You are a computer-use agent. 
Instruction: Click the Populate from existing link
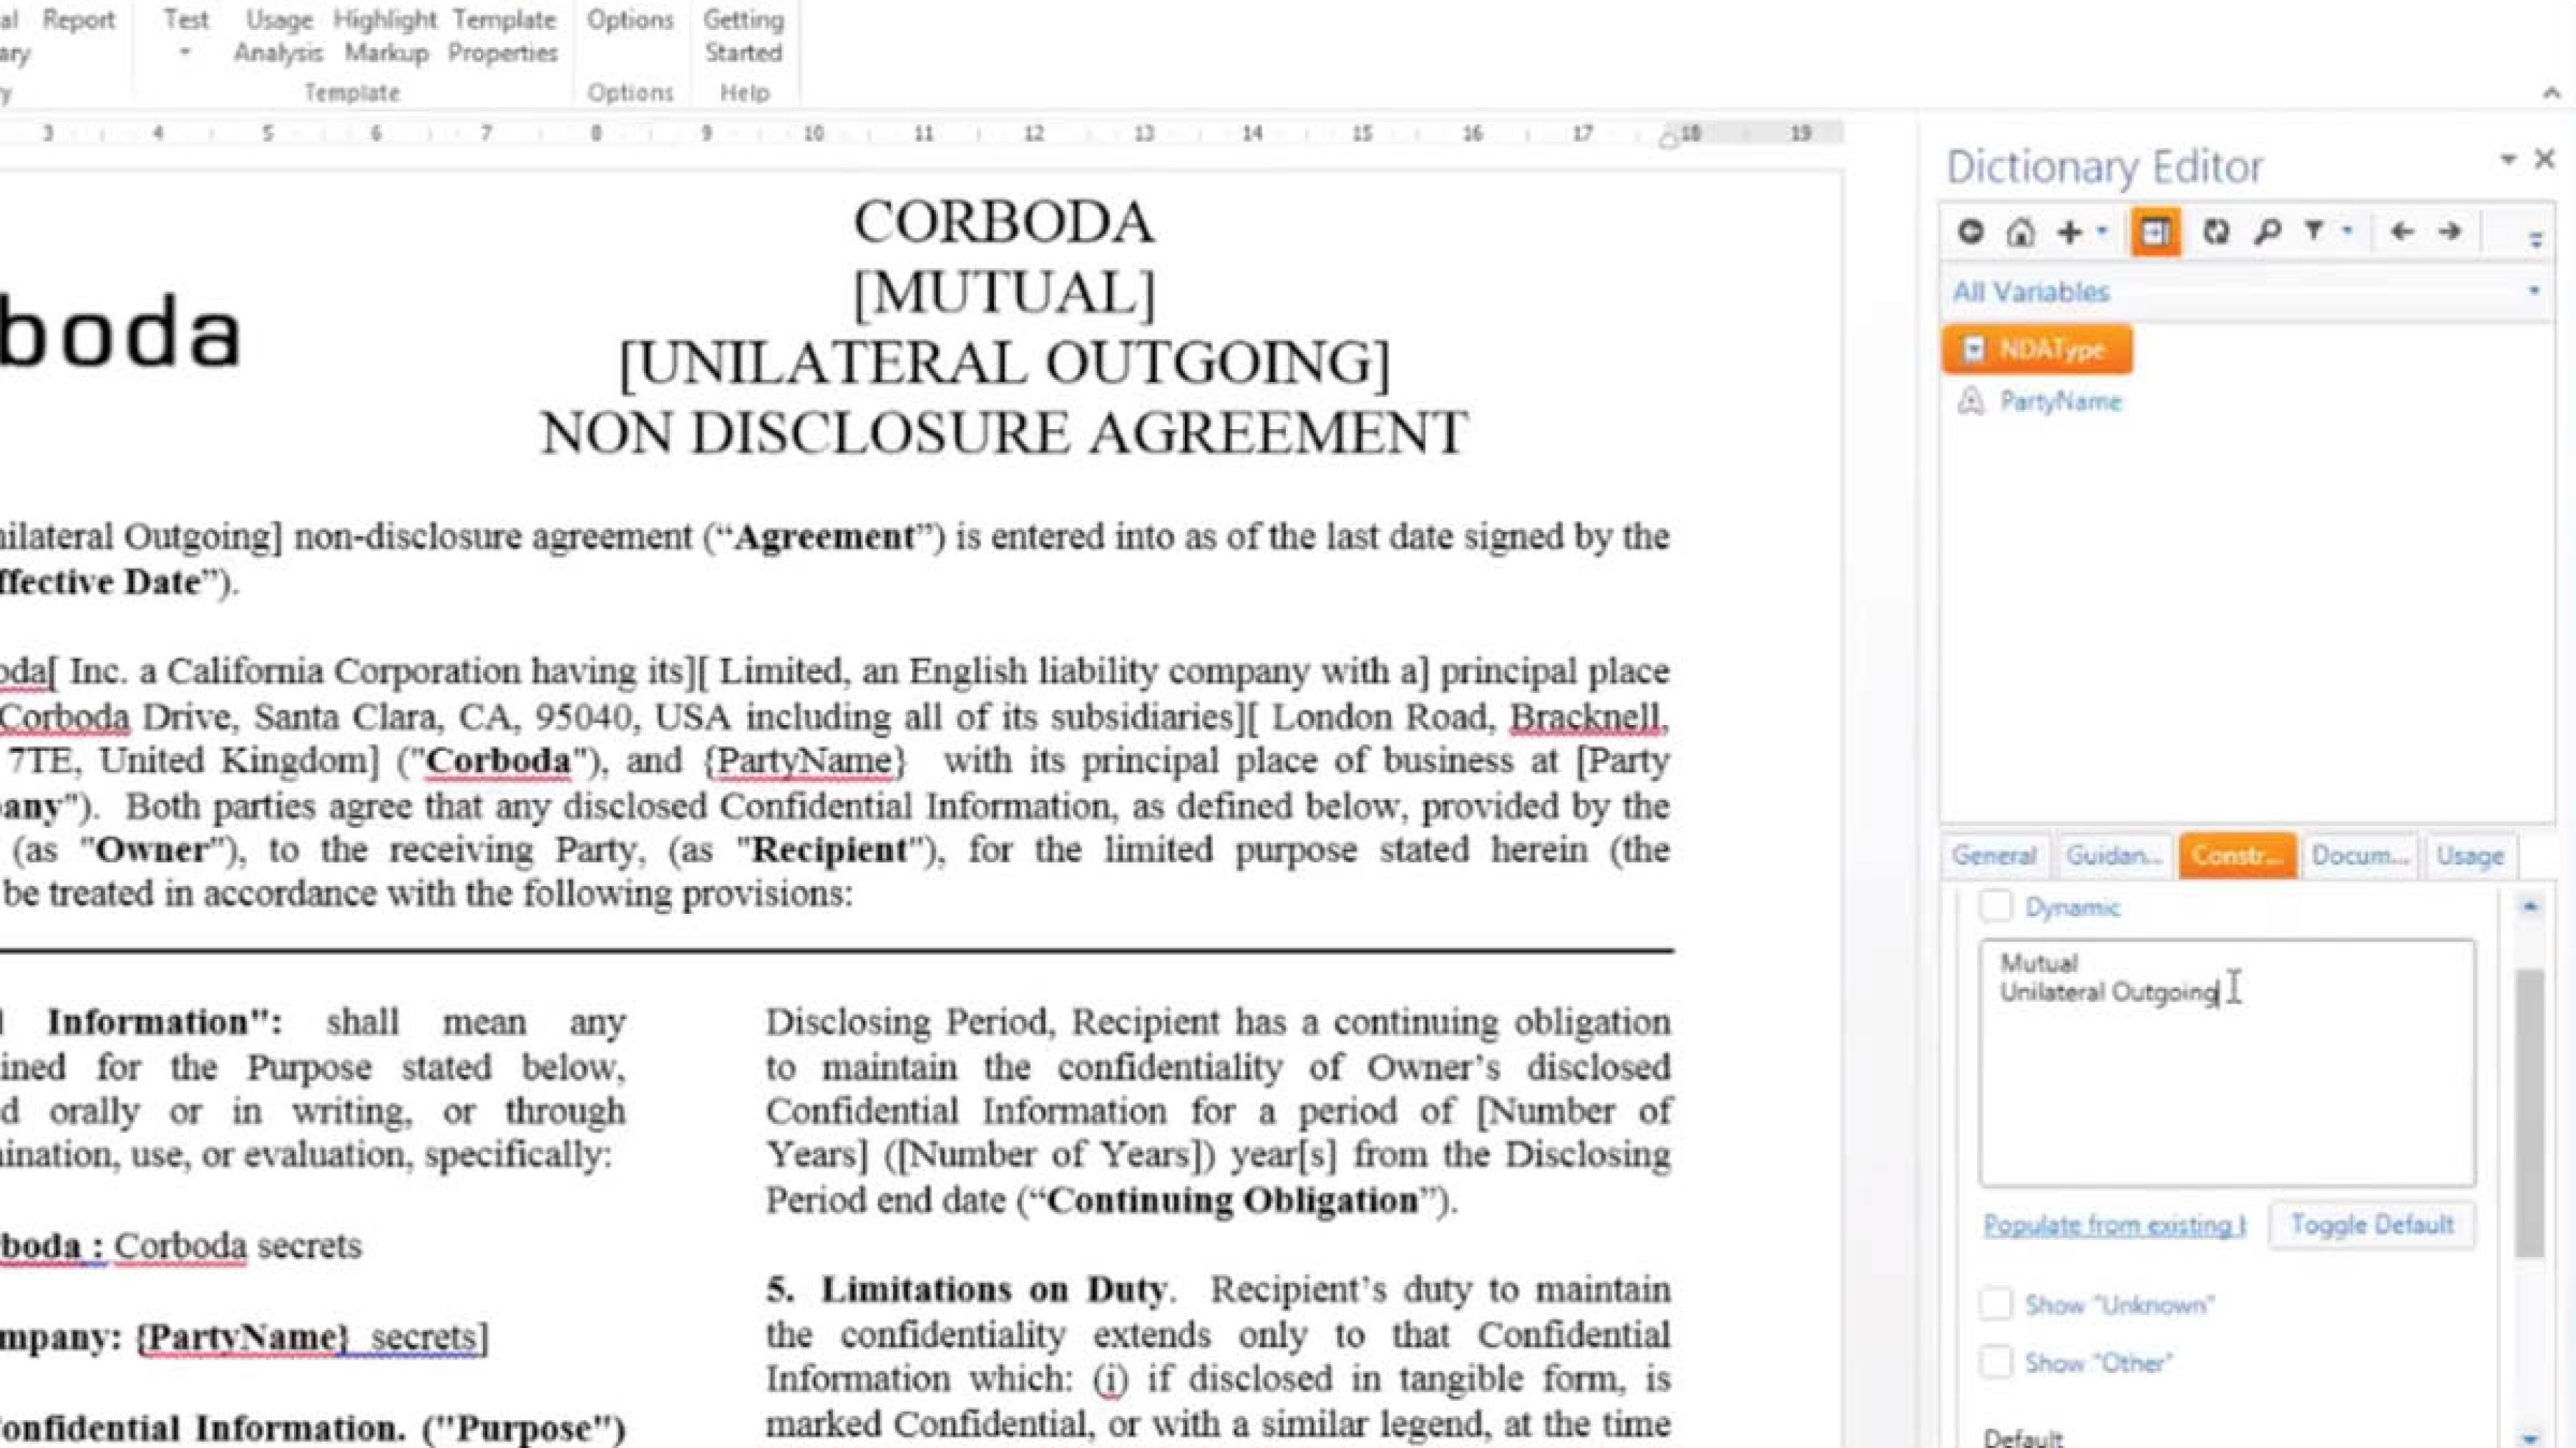tap(2114, 1225)
